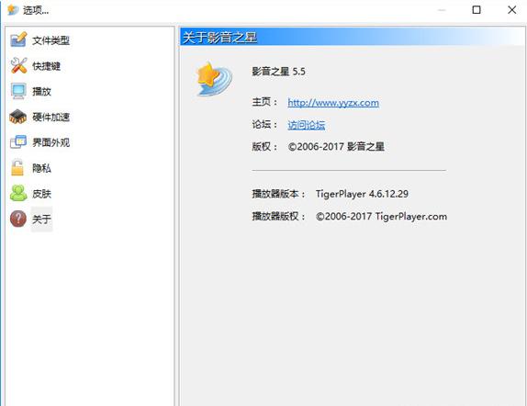
Task: Click the 播放 monitor icon
Action: 18,91
